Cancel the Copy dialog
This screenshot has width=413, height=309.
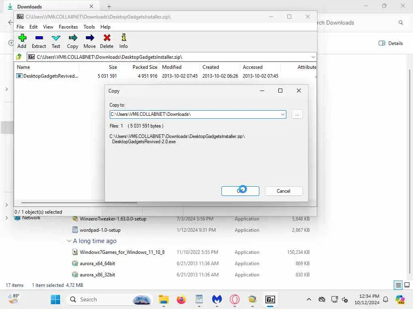[x=284, y=191]
